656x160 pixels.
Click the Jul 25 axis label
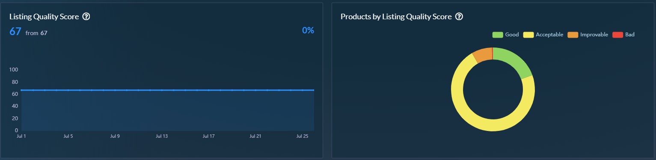pos(303,136)
